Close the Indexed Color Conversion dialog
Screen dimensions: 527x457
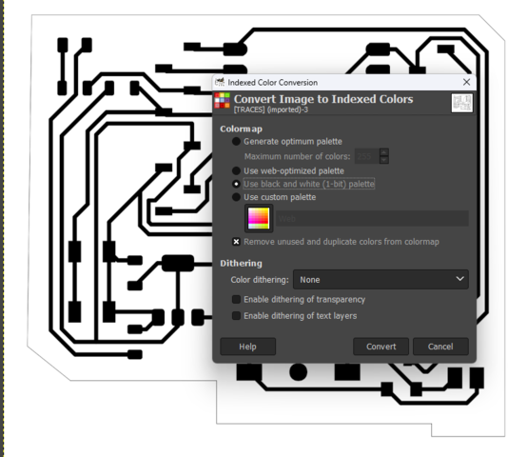(x=466, y=82)
